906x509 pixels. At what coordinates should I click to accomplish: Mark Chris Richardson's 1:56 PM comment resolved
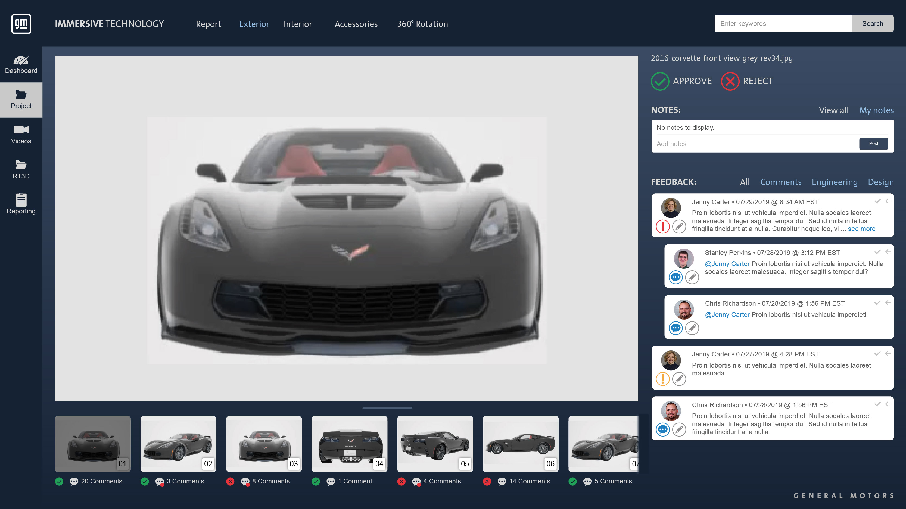pyautogui.click(x=877, y=303)
